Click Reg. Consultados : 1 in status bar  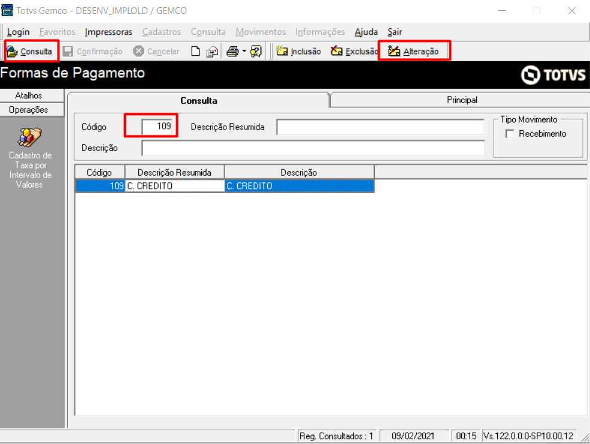337,436
